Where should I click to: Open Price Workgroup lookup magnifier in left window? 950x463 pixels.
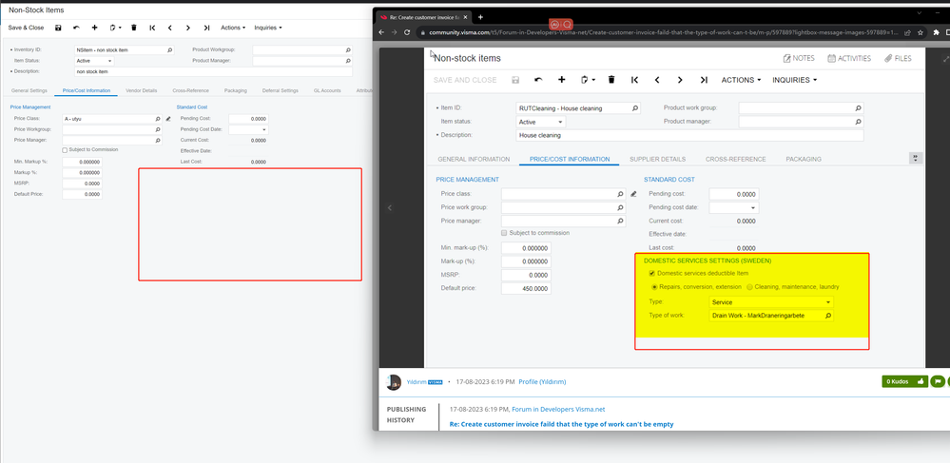point(158,129)
